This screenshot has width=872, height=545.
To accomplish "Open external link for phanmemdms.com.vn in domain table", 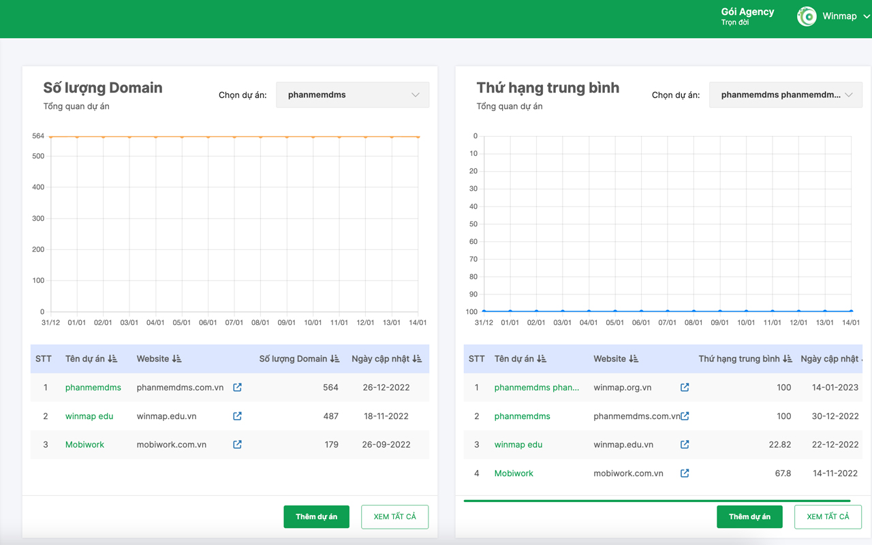I will tap(237, 387).
